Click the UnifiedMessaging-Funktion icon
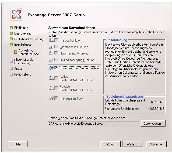Screen dimensions: 172x153 click(51, 60)
